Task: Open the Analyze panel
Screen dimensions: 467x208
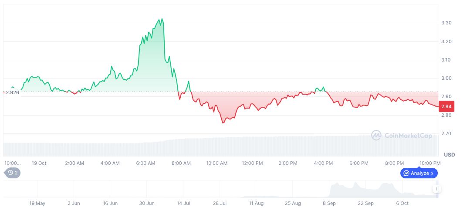Action: click(418, 173)
